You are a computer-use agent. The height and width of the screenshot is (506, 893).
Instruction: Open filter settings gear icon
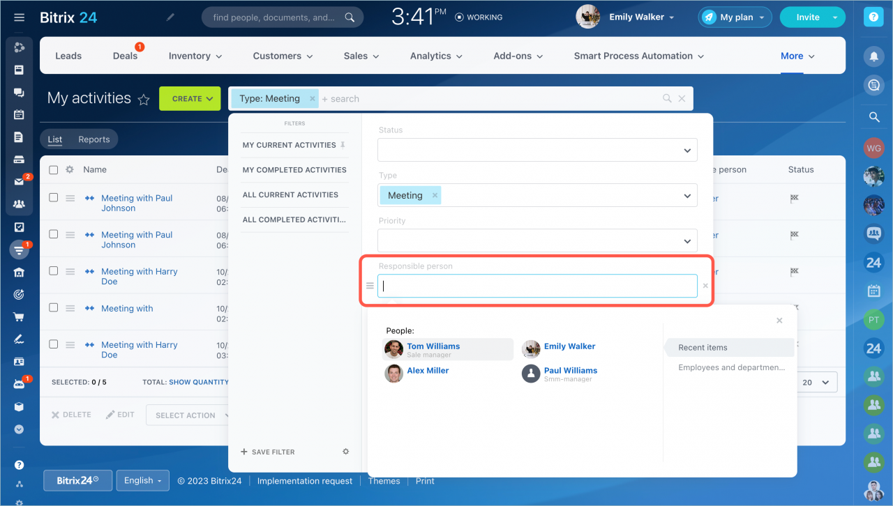click(x=345, y=452)
